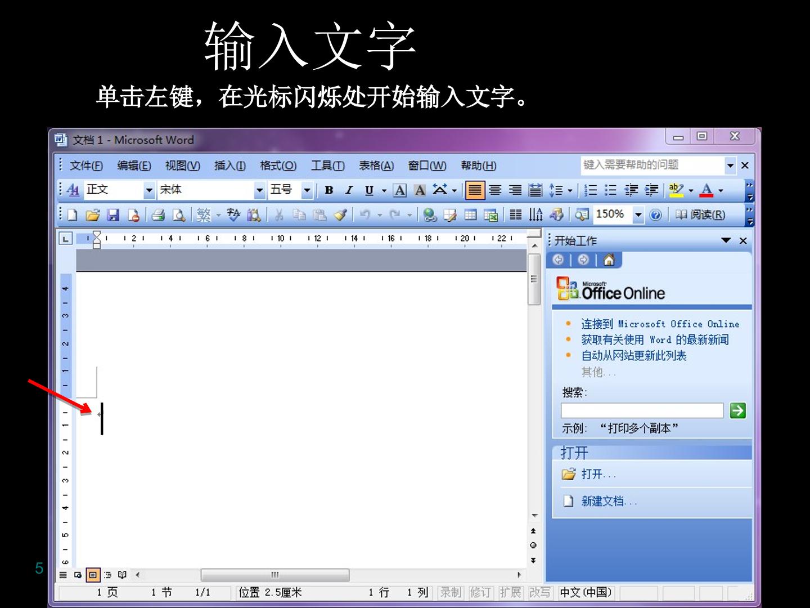Click the Home icon in task pane
This screenshot has height=608, width=810.
[609, 260]
